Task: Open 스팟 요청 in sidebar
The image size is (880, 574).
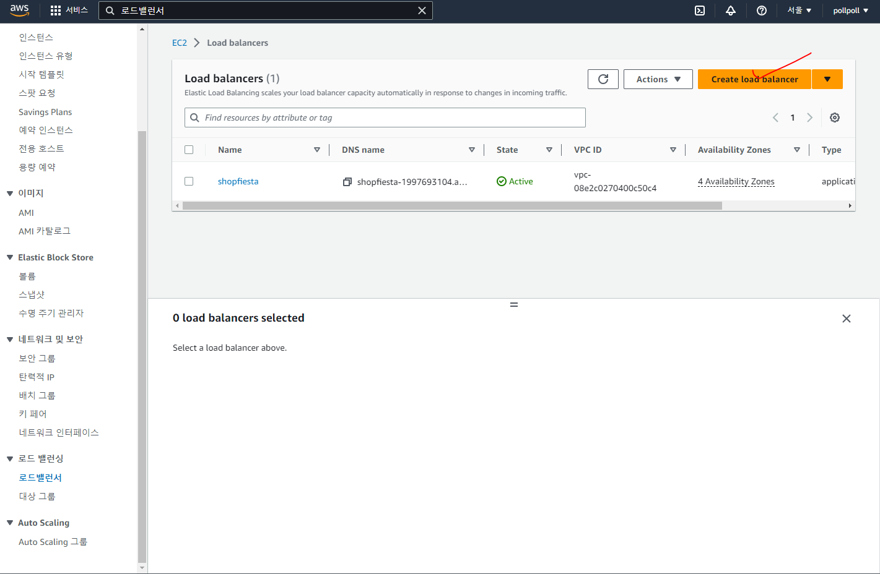Action: point(37,93)
